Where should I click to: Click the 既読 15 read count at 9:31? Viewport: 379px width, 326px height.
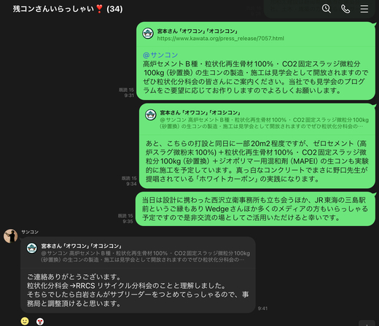tap(126, 90)
